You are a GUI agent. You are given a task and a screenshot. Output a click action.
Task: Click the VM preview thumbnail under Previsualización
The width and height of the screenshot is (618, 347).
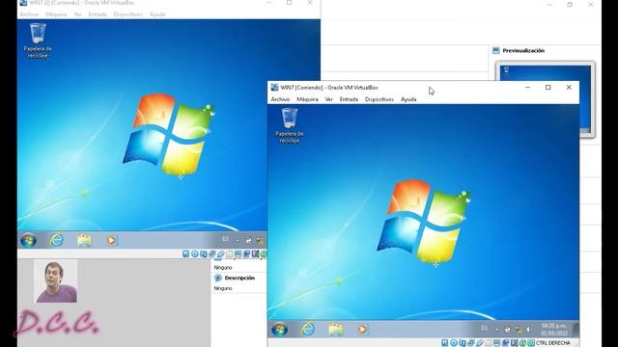pos(545,99)
